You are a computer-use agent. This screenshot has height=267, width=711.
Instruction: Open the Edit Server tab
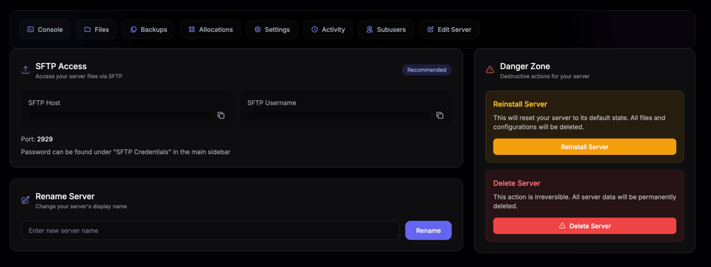coord(449,29)
